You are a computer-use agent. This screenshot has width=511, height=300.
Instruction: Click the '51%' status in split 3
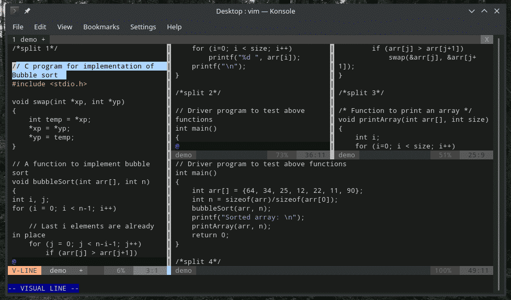445,155
